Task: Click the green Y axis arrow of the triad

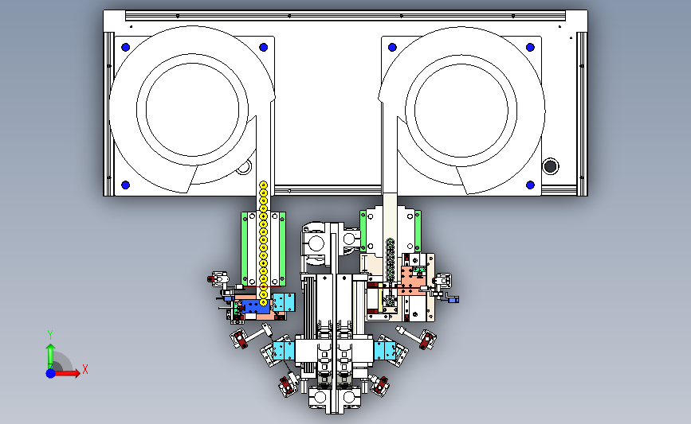Action: tap(50, 356)
